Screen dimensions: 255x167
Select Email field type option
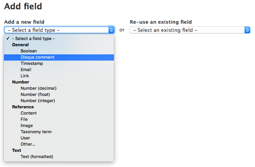[x=59, y=70]
